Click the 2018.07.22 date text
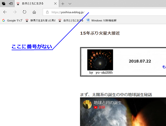The width and height of the screenshot is (166, 126). (140, 61)
